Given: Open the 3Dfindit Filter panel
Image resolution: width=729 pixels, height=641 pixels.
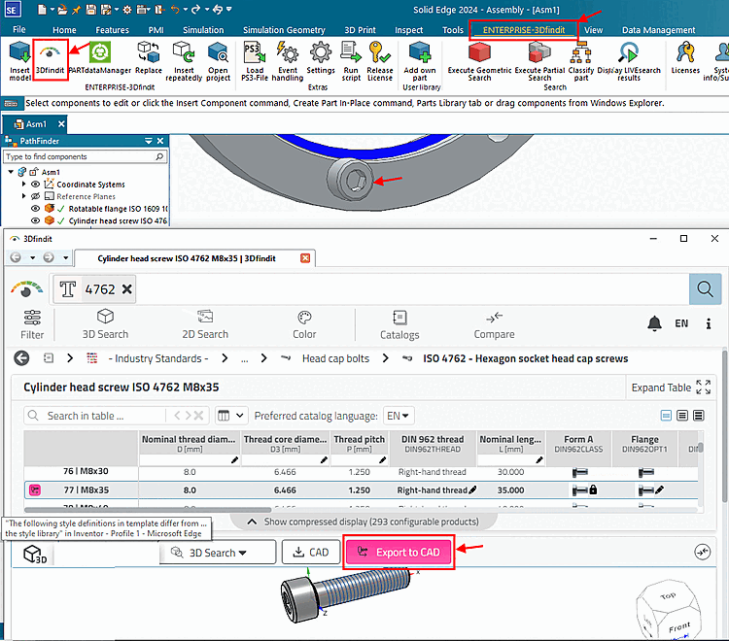Looking at the screenshot, I should click(x=32, y=324).
